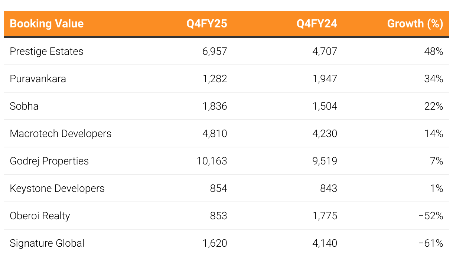Image resolution: width=453 pixels, height=260 pixels.
Task: Select the 6,957 value for Prestige Estates
Action: point(215,51)
